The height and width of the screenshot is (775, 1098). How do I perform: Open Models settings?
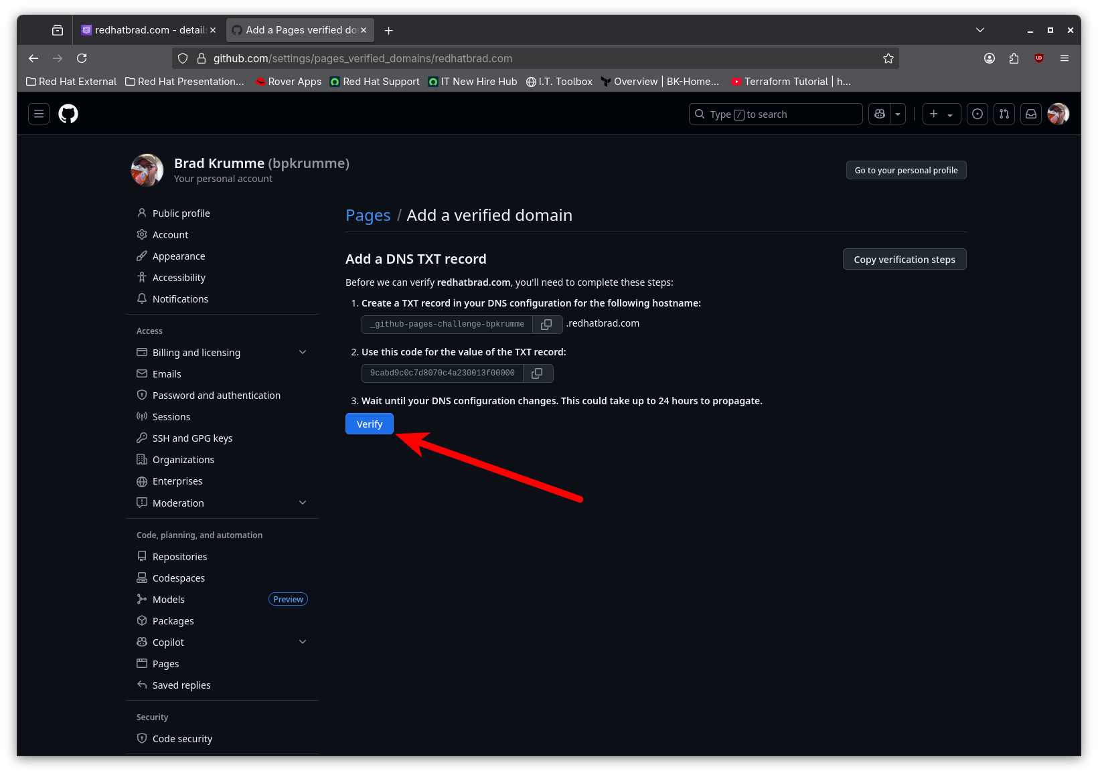[222, 599]
